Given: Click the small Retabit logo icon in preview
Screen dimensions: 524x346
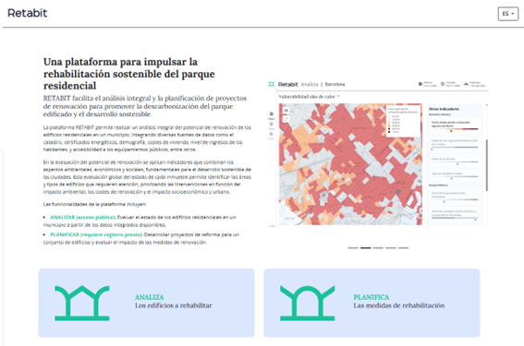Looking at the screenshot, I should click(x=272, y=84).
